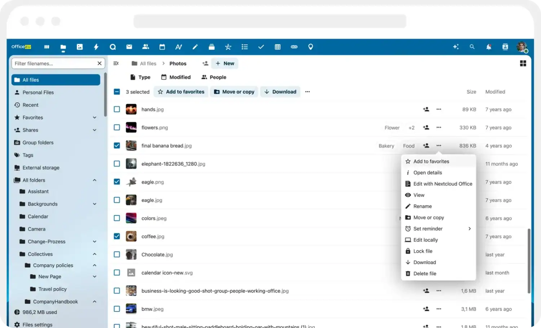The width and height of the screenshot is (541, 328).
Task: Open actions menu for flowers.png
Action: [x=439, y=127]
